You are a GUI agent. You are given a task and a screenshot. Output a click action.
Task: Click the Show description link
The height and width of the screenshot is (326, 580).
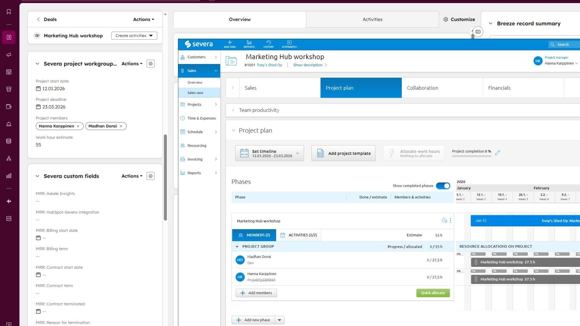point(308,65)
